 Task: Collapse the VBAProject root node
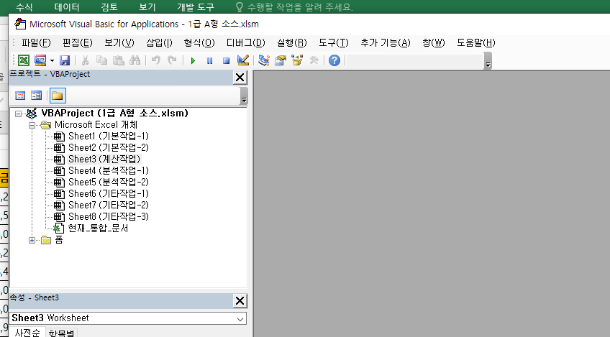click(18, 114)
